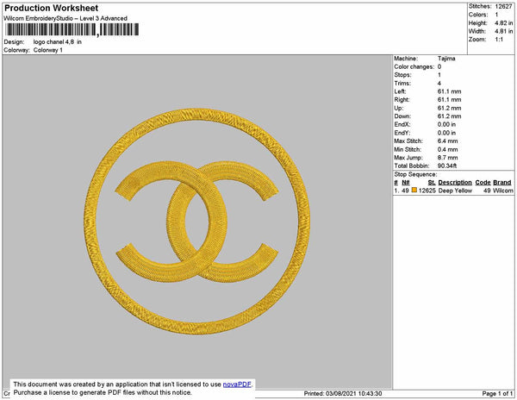
Task: Select the Machine value Tajima
Action: 446,59
